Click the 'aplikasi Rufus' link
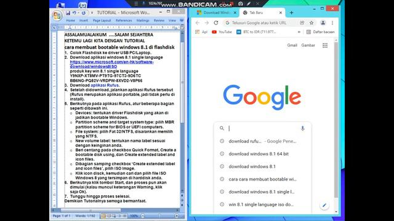This screenshot has width=394, height=221. 105,85
